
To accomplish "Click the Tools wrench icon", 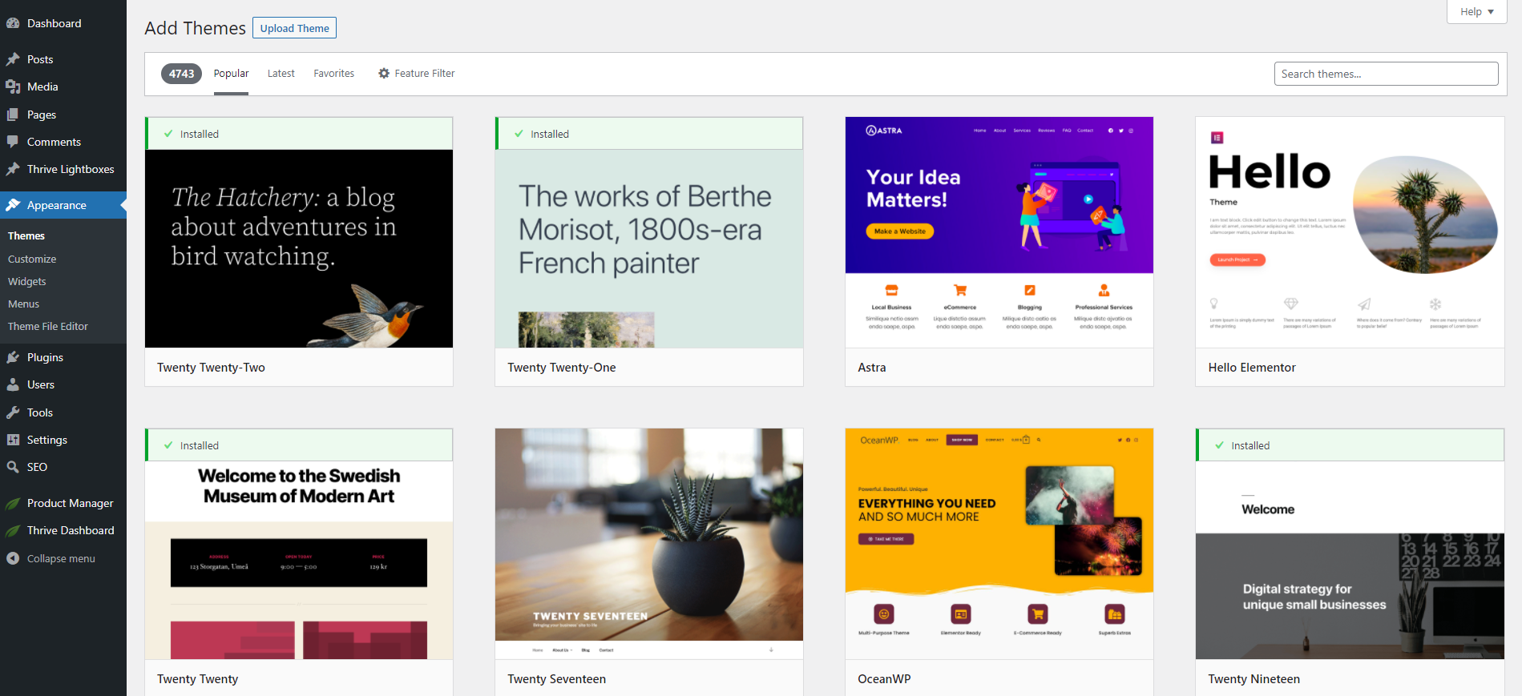I will click(x=13, y=412).
